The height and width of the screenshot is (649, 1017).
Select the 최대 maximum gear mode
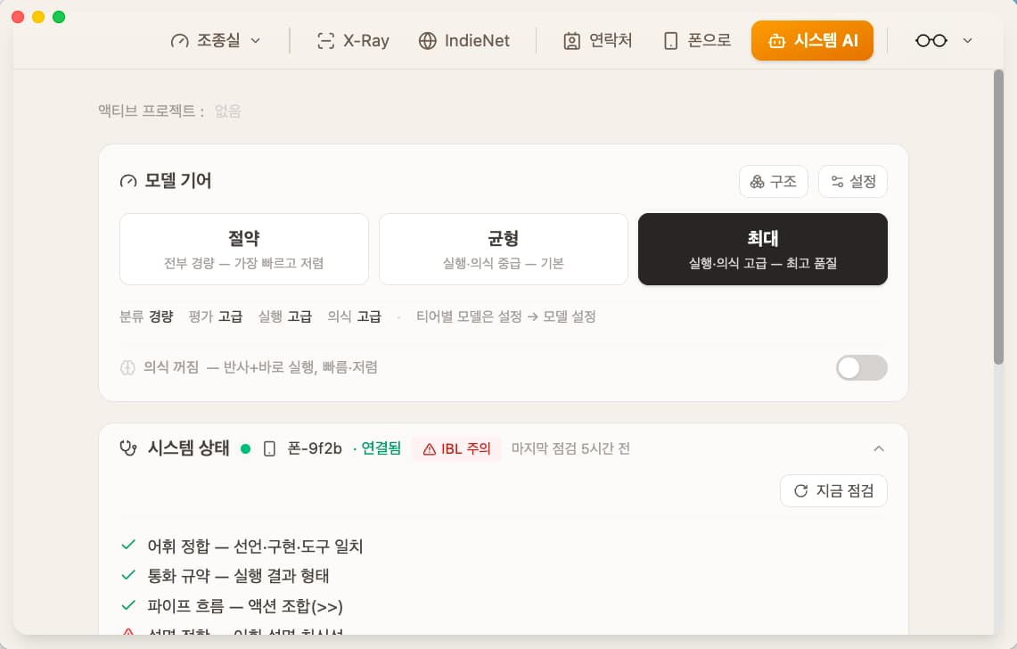pos(763,250)
